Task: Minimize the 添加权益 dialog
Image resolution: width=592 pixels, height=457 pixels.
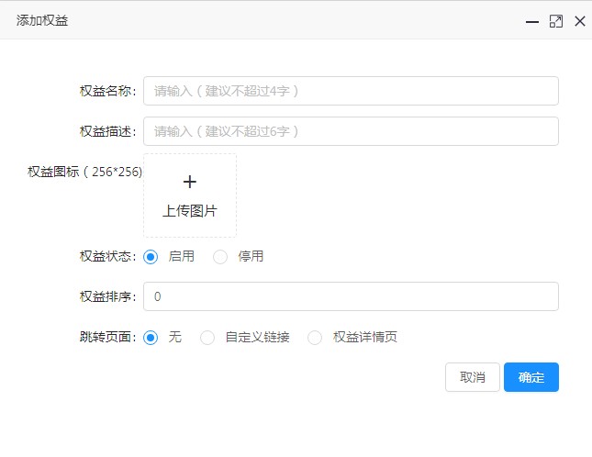Action: (x=532, y=21)
